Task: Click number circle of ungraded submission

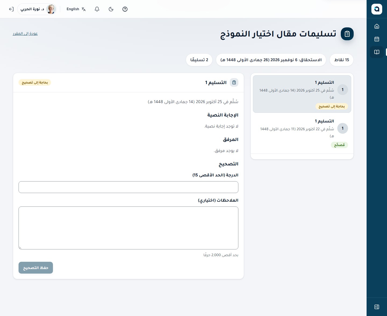Action: [343, 90]
